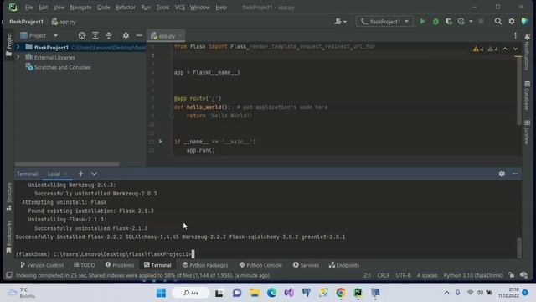536x302 pixels.
Task: Click 4 spaces indent status
Action: (427, 275)
